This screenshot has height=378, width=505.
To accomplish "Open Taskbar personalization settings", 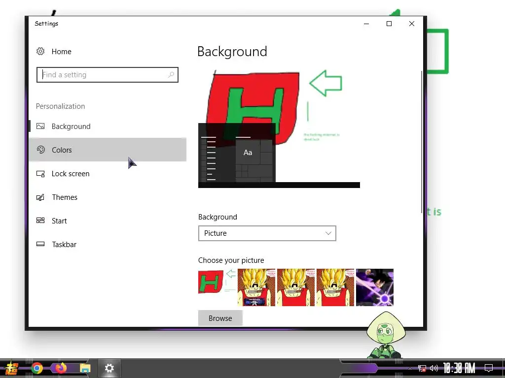I will (108, 244).
